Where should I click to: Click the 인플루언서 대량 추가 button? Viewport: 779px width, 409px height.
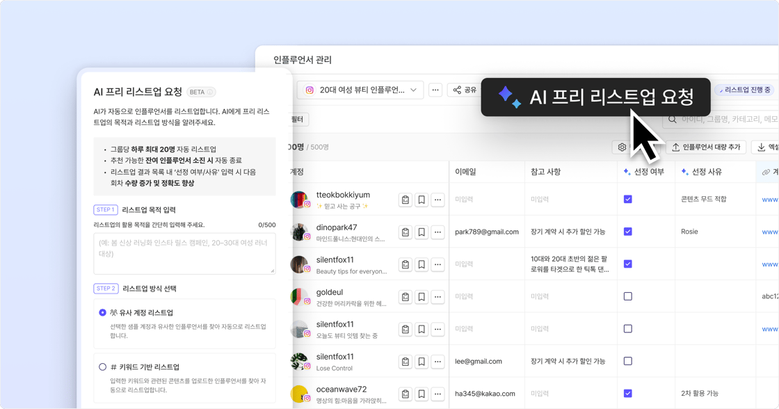[705, 147]
